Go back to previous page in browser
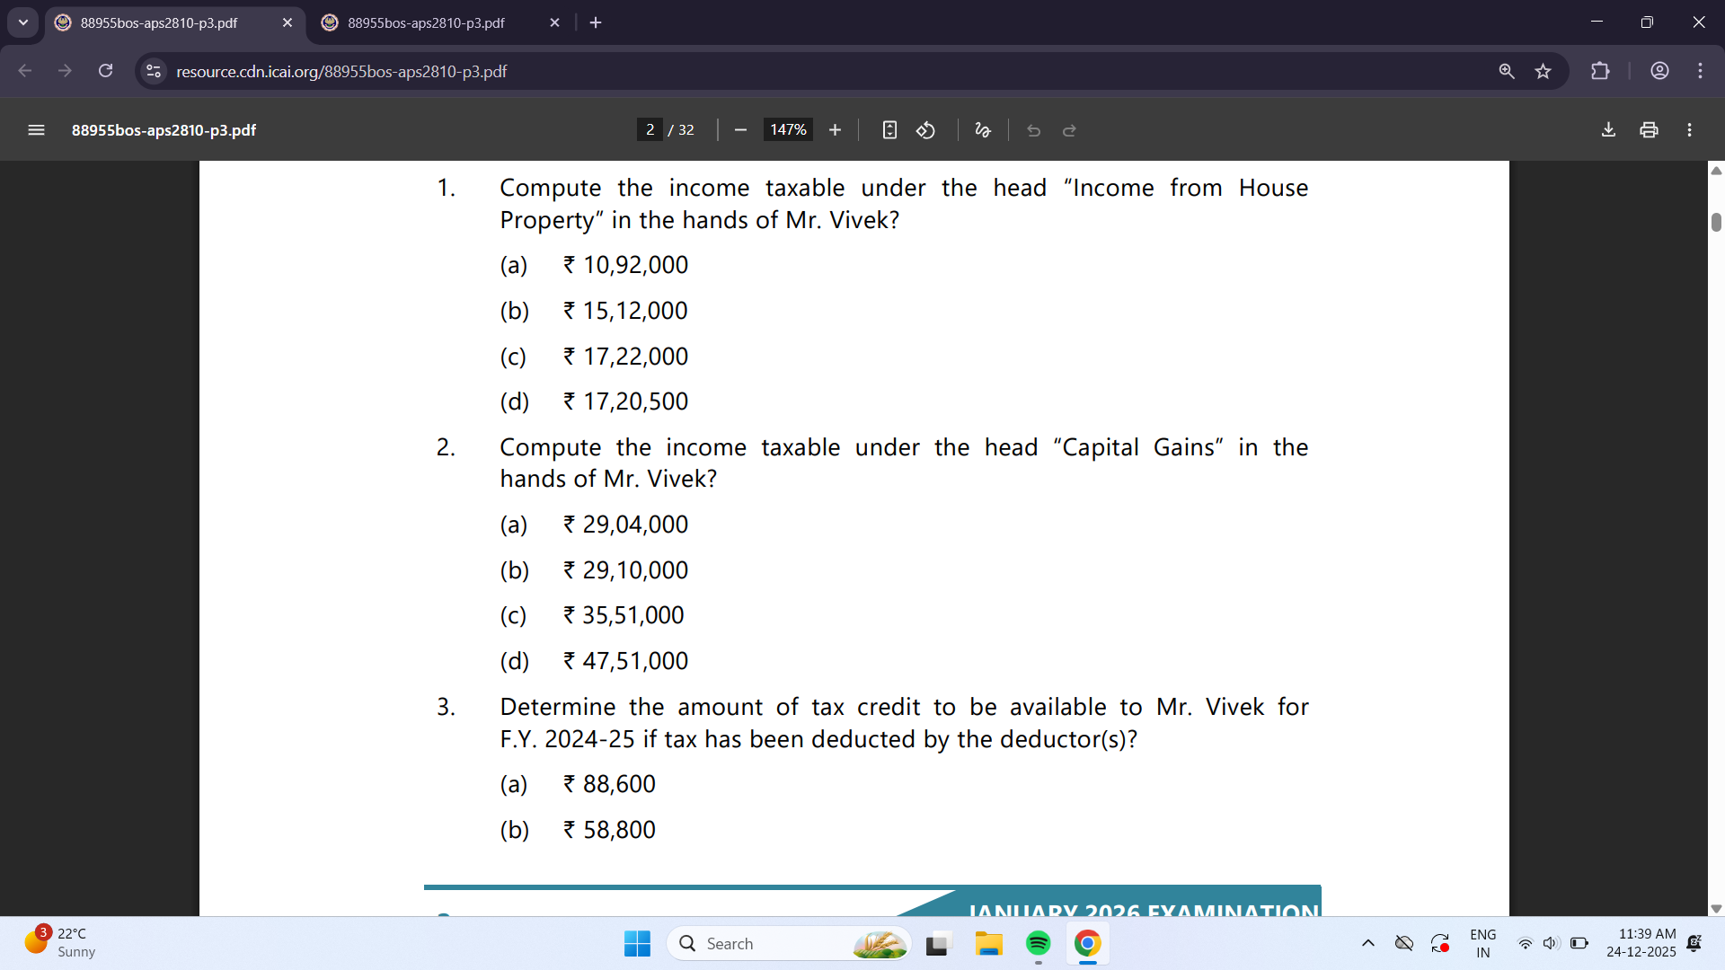The image size is (1725, 970). 25,71
